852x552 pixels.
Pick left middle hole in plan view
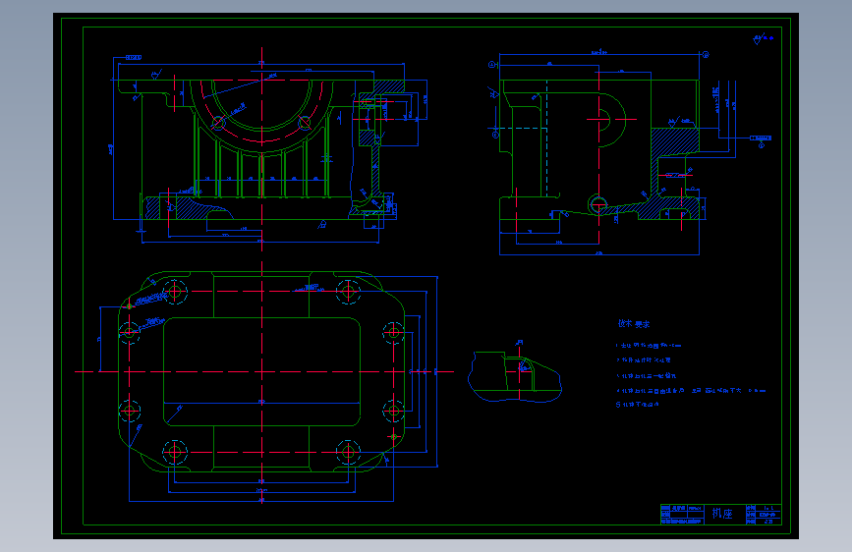point(130,333)
